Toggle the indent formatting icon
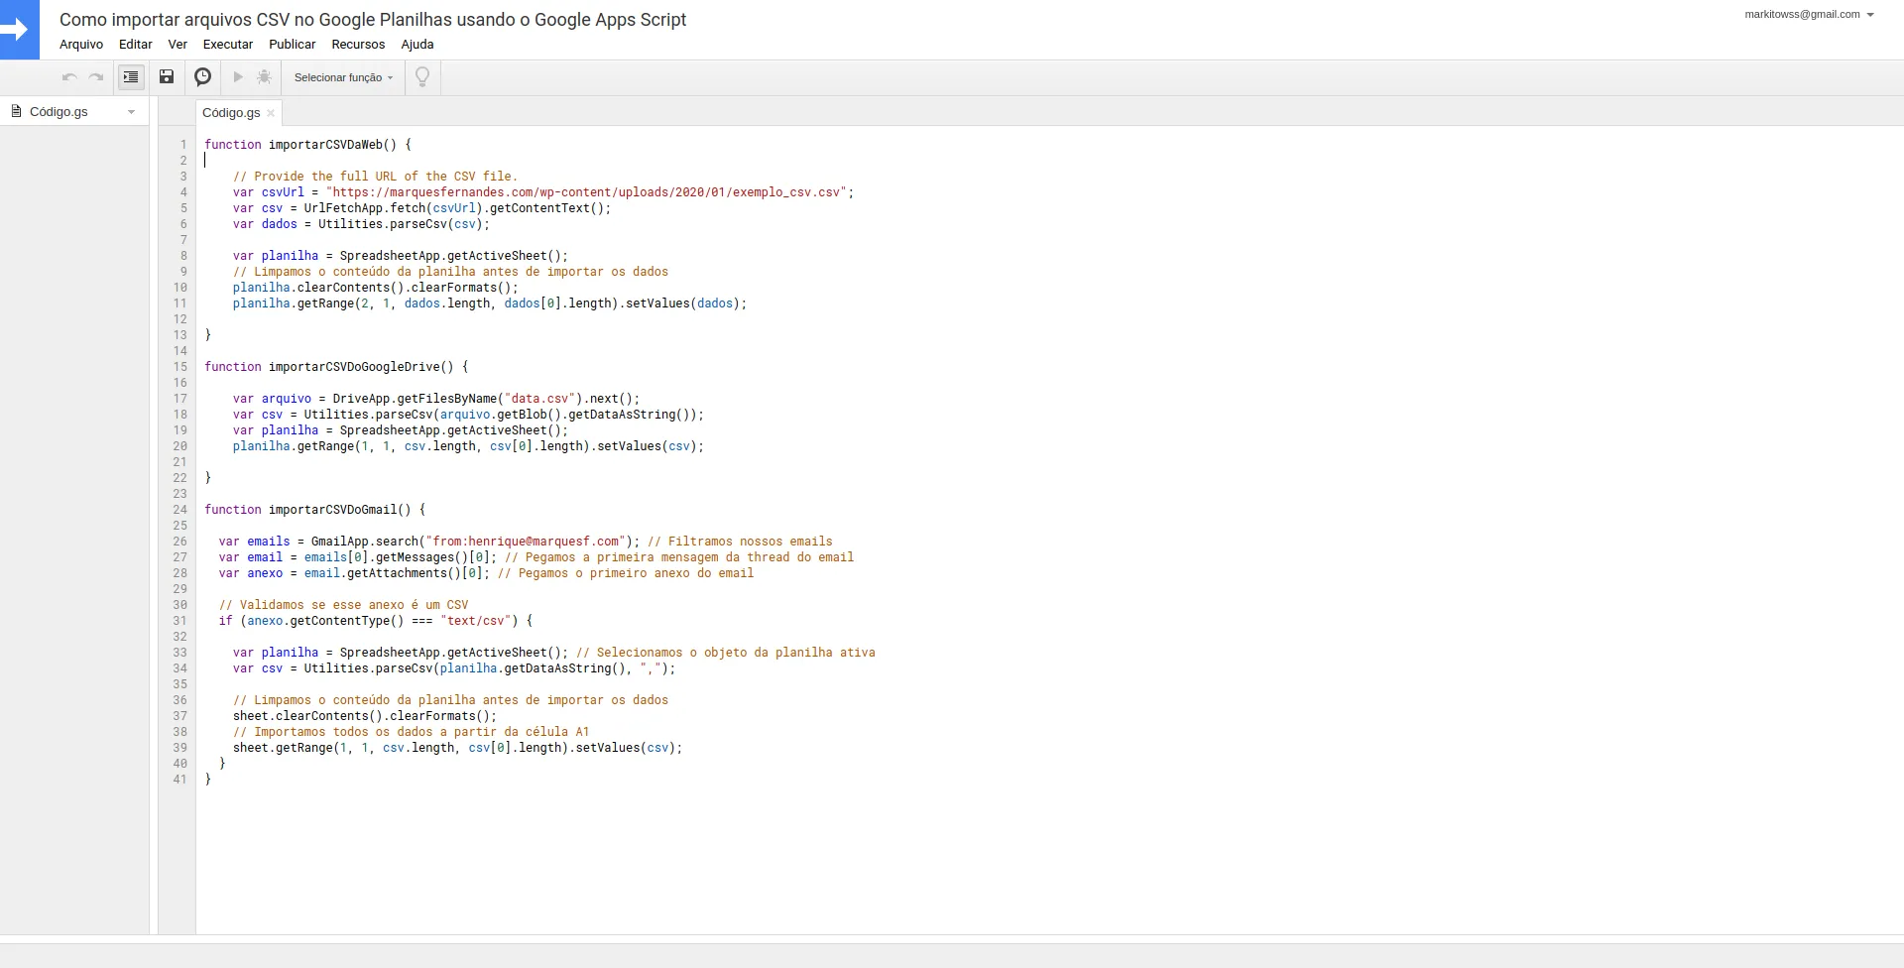 pos(131,77)
